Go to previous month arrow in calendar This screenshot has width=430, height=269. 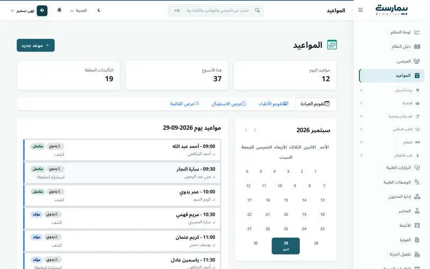click(x=255, y=130)
